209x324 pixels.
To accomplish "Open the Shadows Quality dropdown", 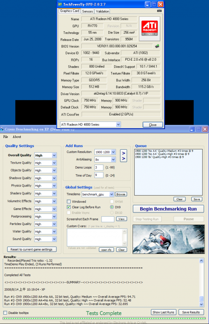I will tap(54, 178).
